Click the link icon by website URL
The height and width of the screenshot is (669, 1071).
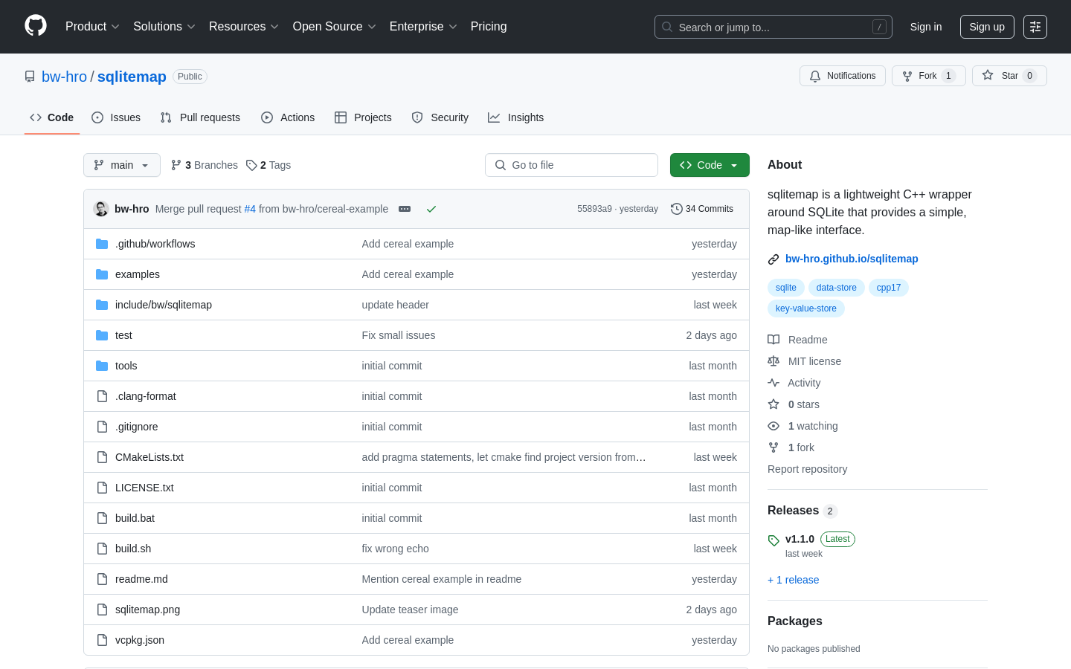pos(773,259)
